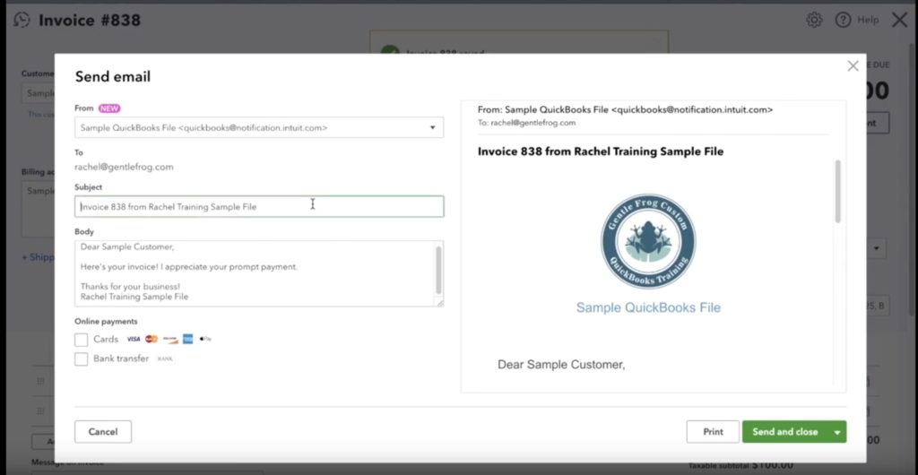
Task: Click the green Send and close button
Action: [x=784, y=432]
